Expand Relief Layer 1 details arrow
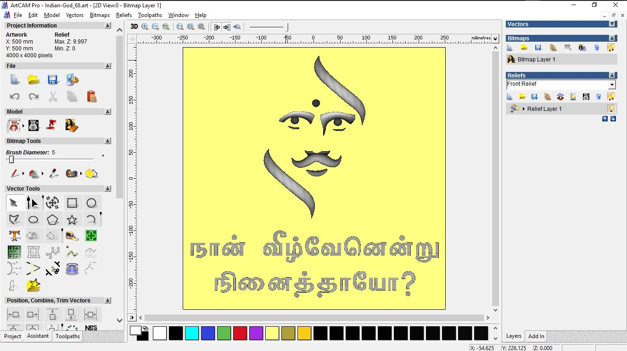Viewport: 627px width, 351px height. click(x=524, y=109)
